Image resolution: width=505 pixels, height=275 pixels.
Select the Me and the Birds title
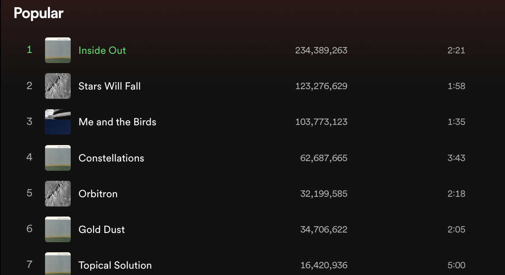117,122
